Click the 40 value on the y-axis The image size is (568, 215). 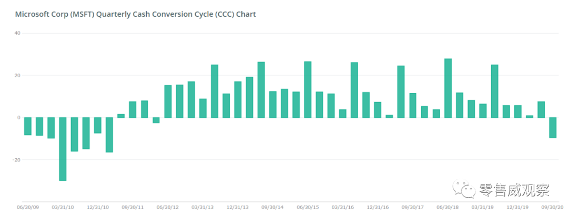pyautogui.click(x=17, y=33)
